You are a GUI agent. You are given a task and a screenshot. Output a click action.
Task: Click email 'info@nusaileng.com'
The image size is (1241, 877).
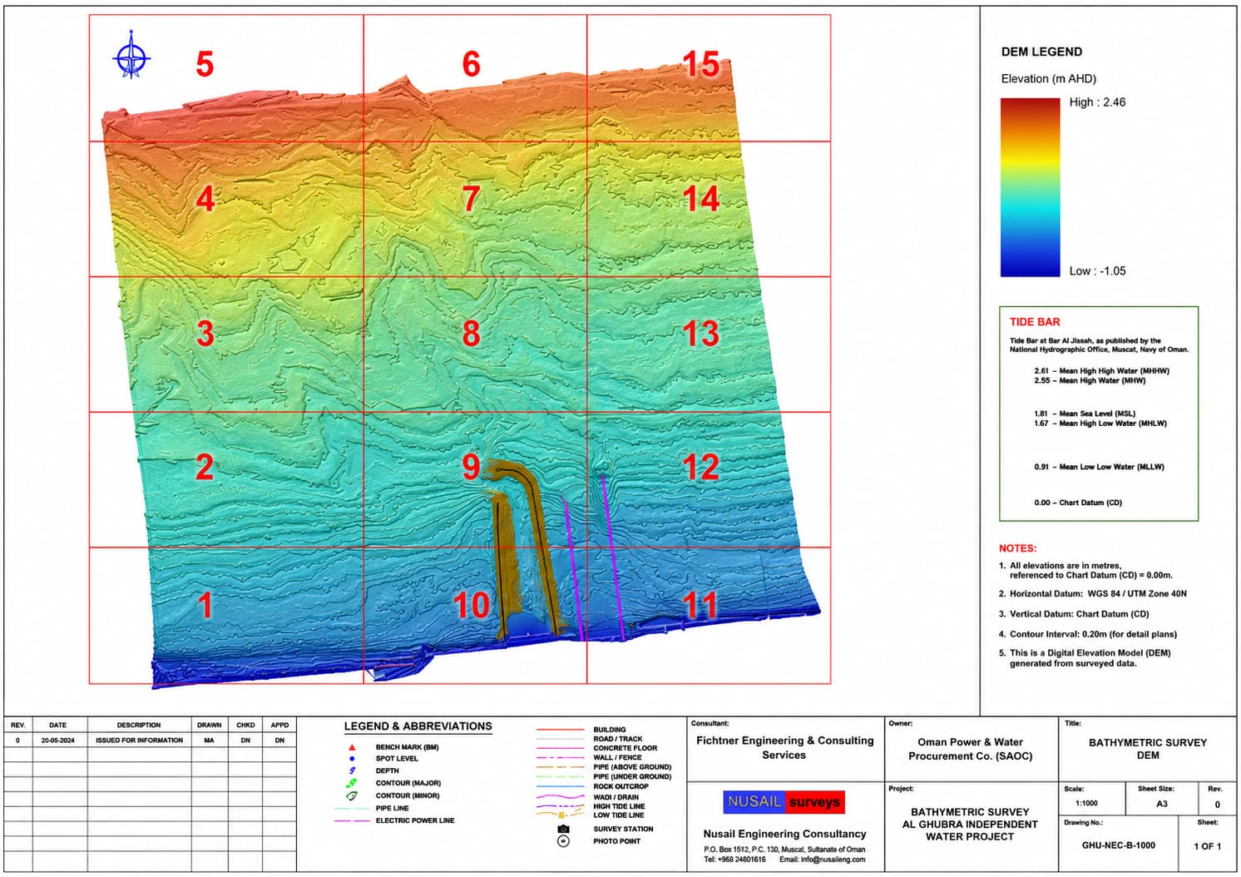click(833, 860)
